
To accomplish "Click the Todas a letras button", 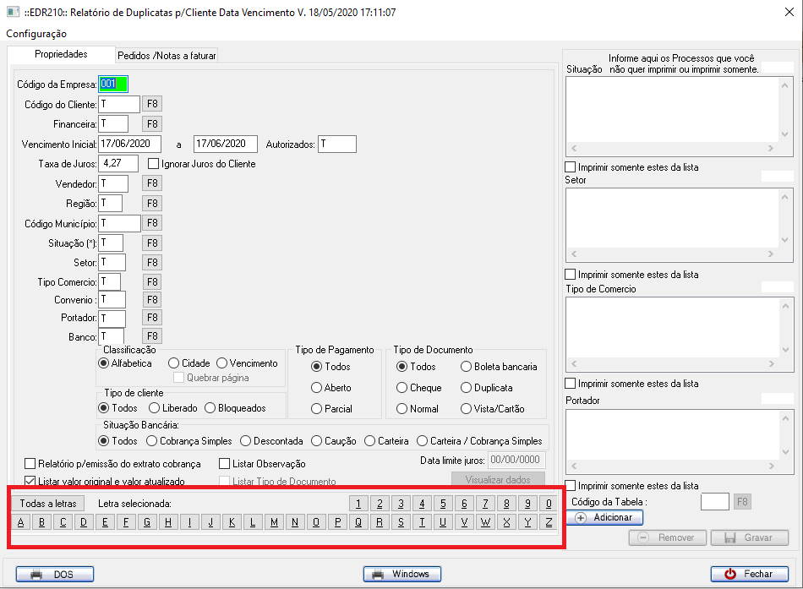I will click(48, 504).
